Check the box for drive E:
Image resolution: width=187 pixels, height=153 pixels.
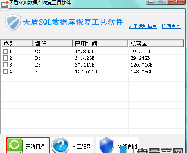(5, 65)
